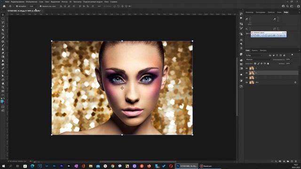Lock position cross-arrows icon in Layers lock row
The image size is (301, 169).
[261, 63]
